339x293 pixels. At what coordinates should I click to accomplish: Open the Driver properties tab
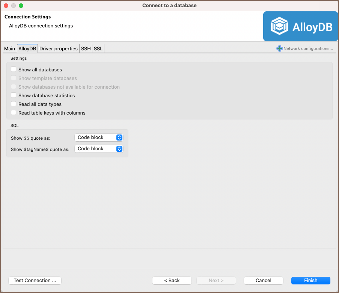click(x=59, y=48)
